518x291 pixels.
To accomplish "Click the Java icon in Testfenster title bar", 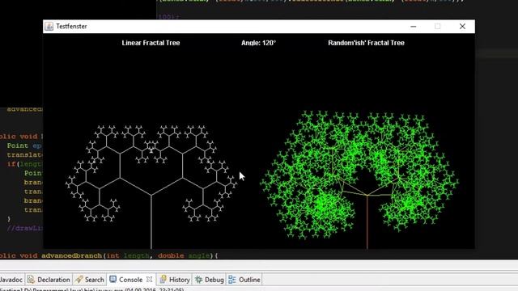I will point(49,27).
